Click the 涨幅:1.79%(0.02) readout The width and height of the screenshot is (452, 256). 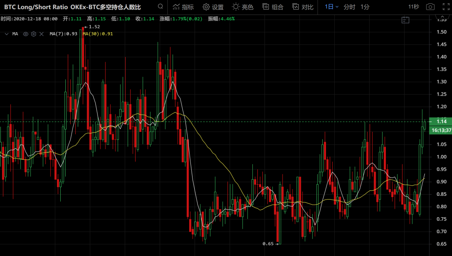click(x=181, y=19)
